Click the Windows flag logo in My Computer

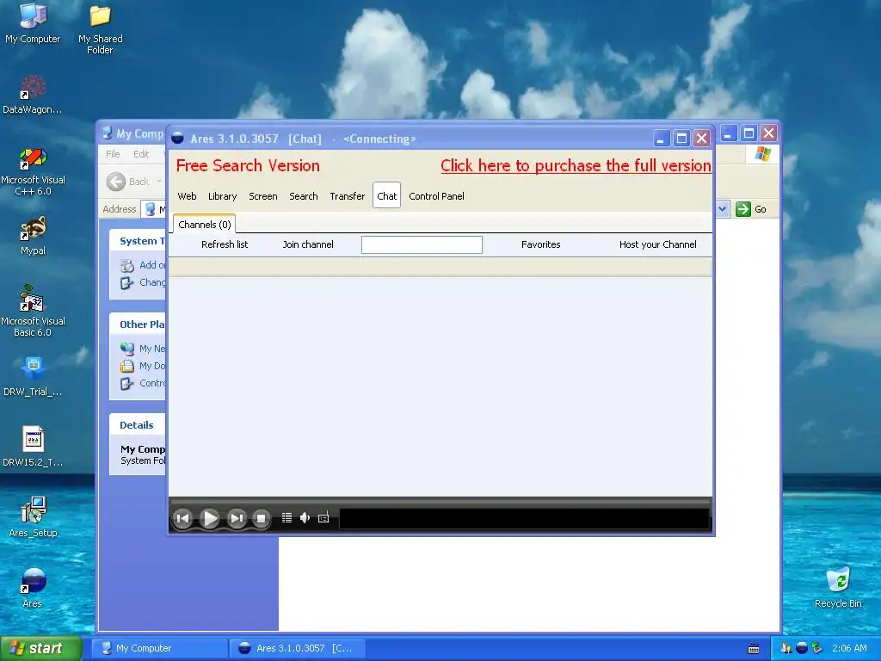pos(762,153)
